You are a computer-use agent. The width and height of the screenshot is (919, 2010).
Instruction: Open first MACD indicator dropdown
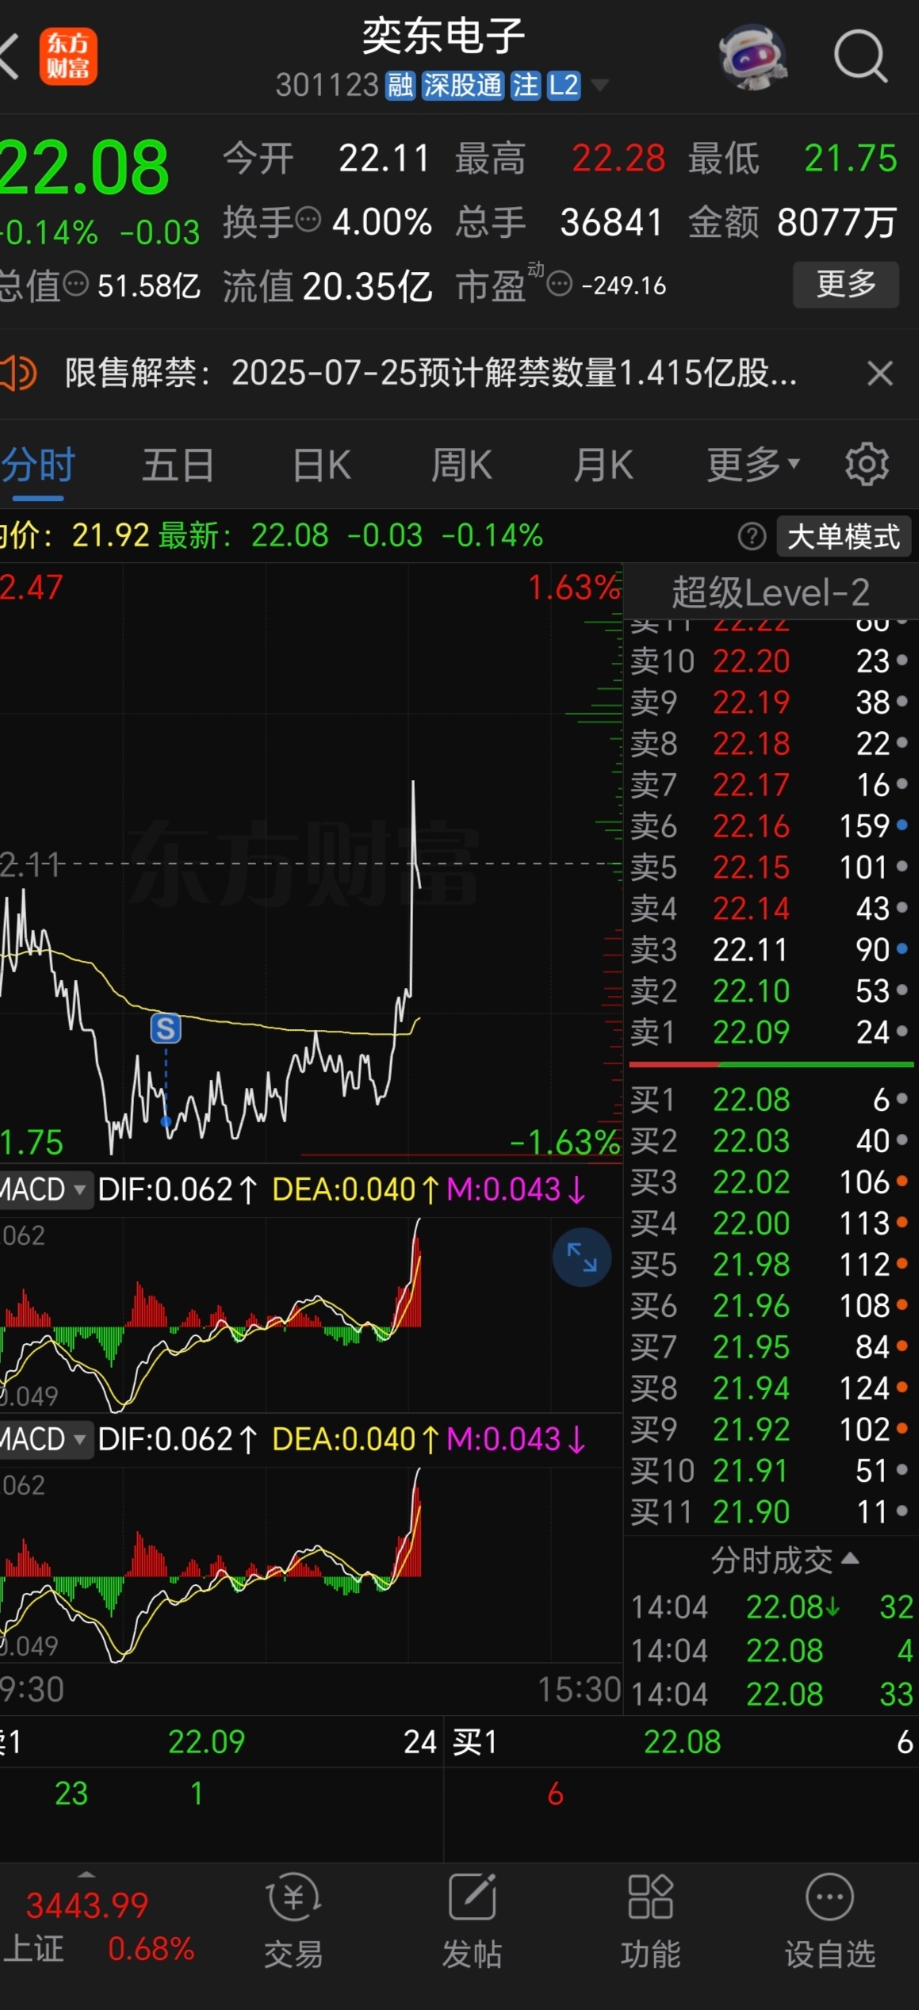(x=45, y=1190)
